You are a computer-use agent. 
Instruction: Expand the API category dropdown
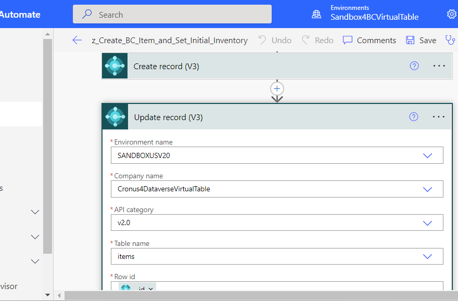(428, 223)
